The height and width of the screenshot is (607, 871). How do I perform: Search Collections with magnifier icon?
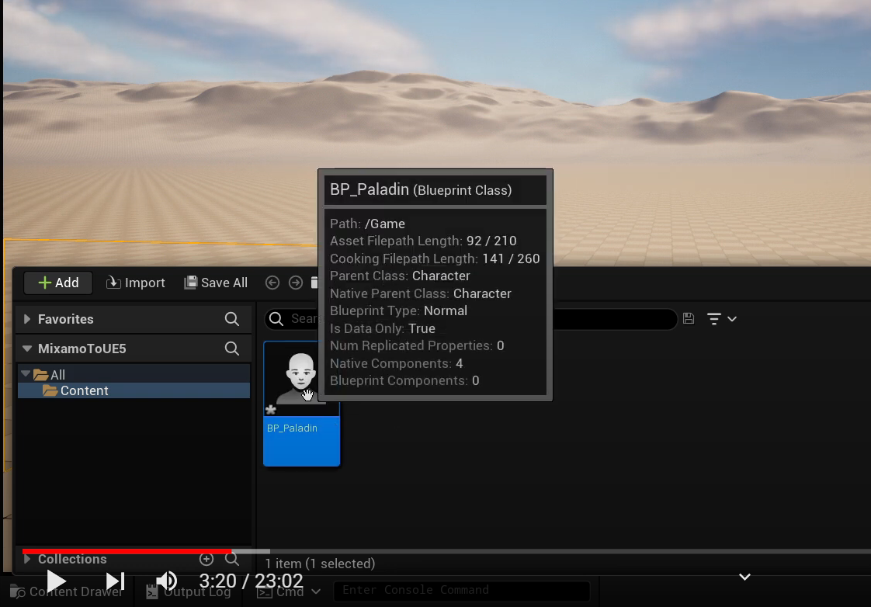click(x=232, y=559)
